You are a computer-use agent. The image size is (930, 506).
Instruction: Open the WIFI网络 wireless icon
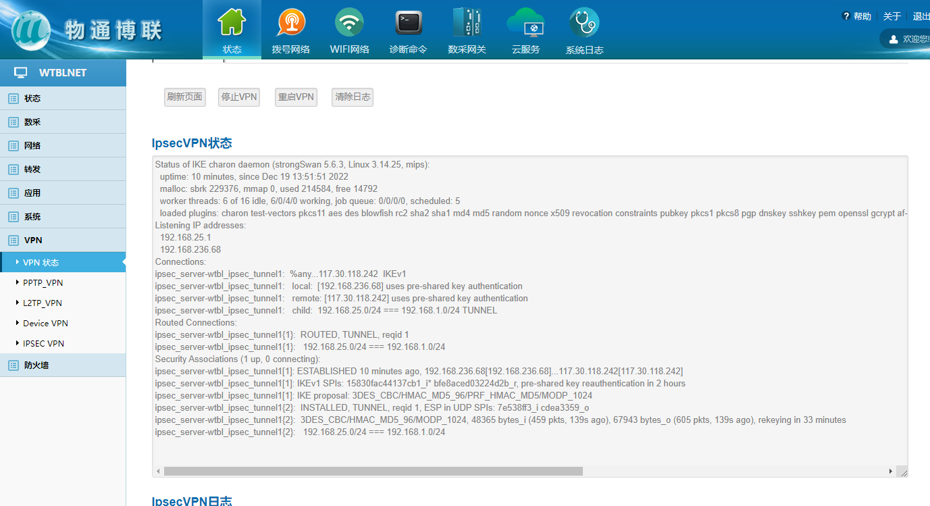pos(349,24)
